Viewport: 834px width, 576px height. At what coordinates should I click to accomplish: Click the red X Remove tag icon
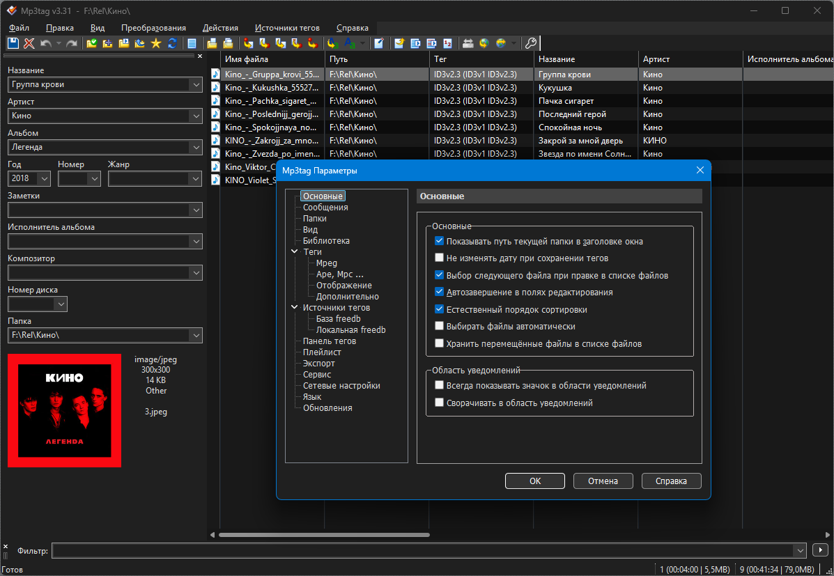29,43
